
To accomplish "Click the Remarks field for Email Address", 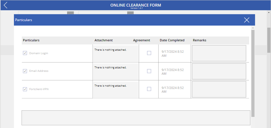I will tap(219, 71).
